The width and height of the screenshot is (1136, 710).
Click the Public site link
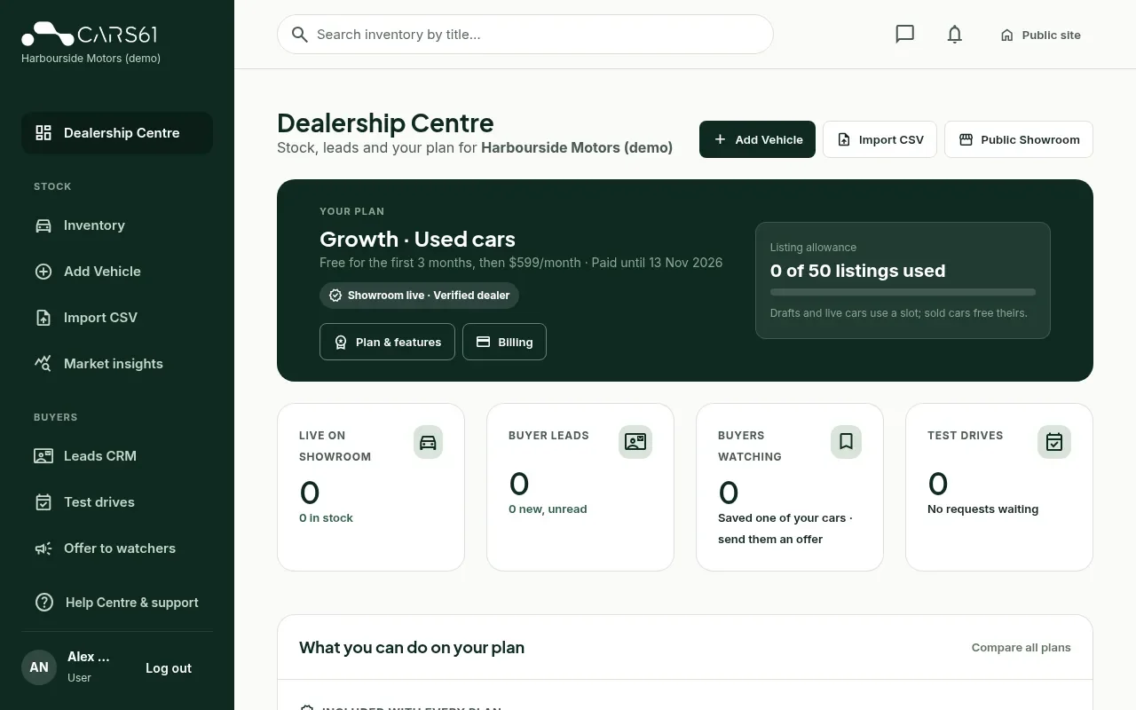pyautogui.click(x=1040, y=35)
